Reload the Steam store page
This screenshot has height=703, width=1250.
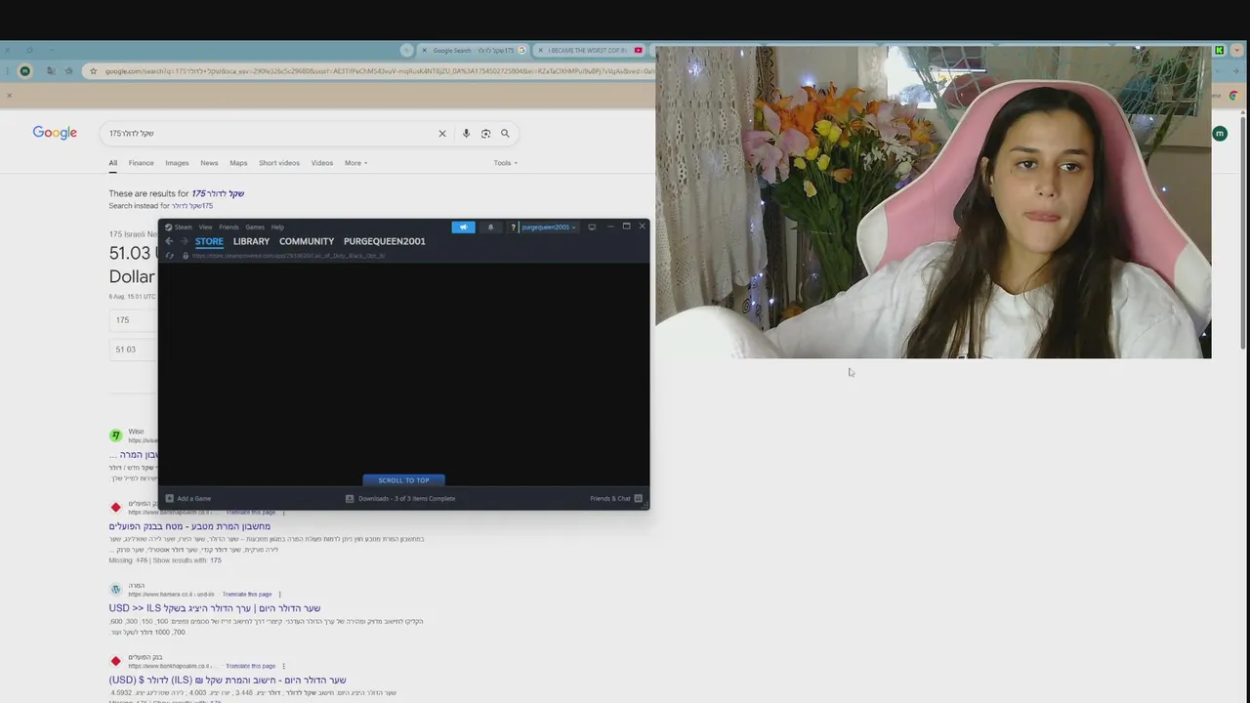(x=170, y=256)
